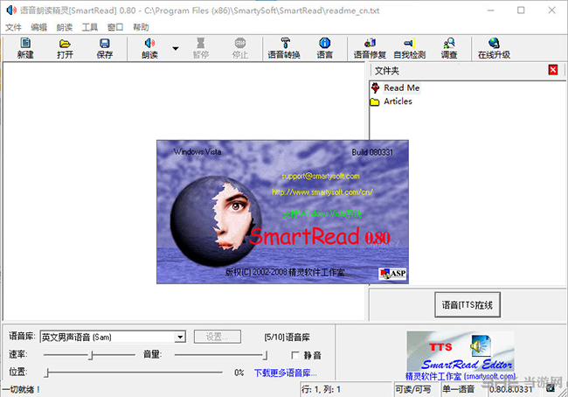The height and width of the screenshot is (397, 568).
Task: Open the survey (调查) icon
Action: (x=449, y=48)
